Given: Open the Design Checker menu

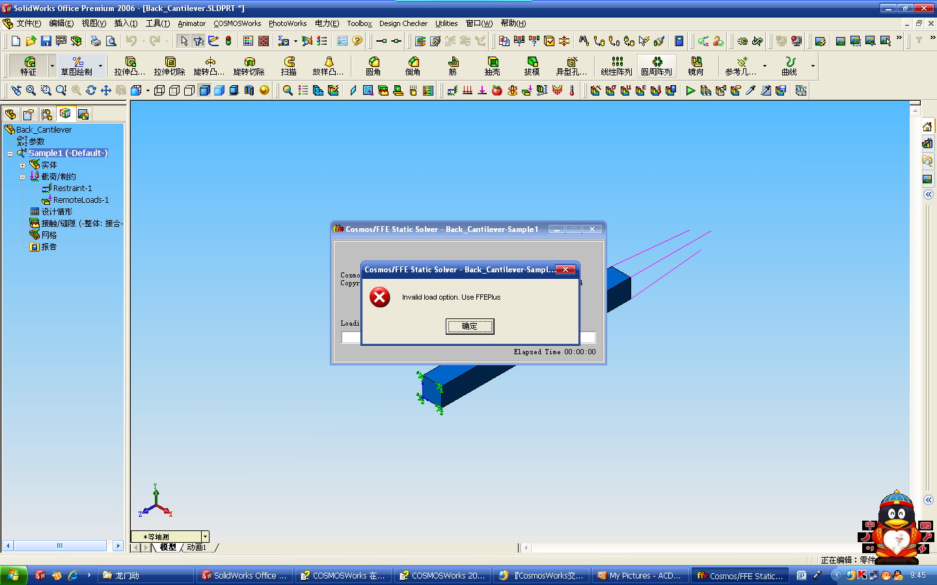Looking at the screenshot, I should (403, 23).
